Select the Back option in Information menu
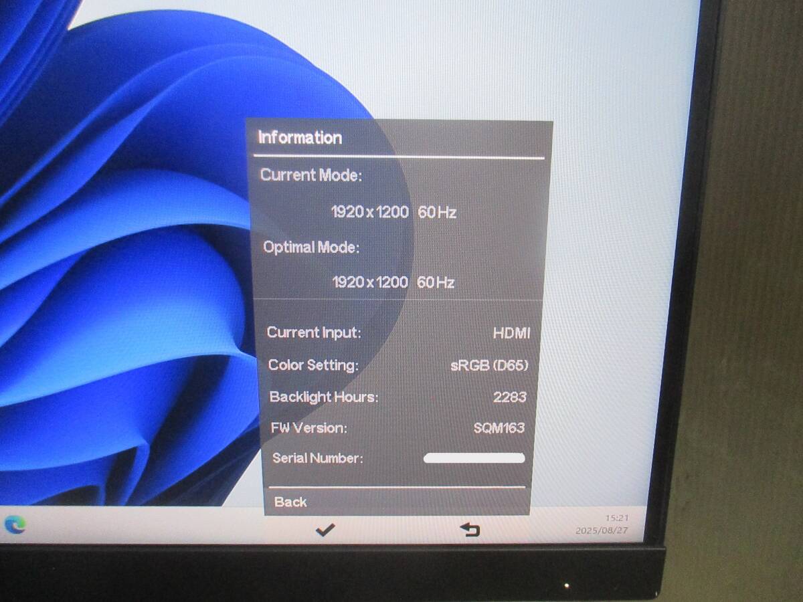Screen dimensions: 803x602 (290, 502)
